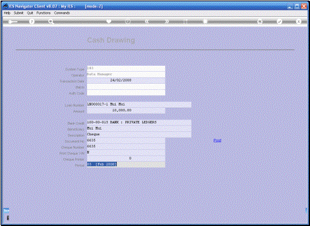The image size is (310, 226).
Task: Click the round X quit toolbar icon
Action: click(x=299, y=21)
